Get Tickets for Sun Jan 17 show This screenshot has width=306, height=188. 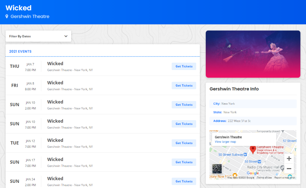tap(184, 162)
